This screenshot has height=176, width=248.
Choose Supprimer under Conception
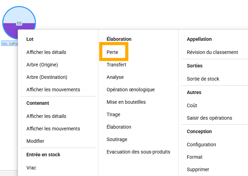198,169
